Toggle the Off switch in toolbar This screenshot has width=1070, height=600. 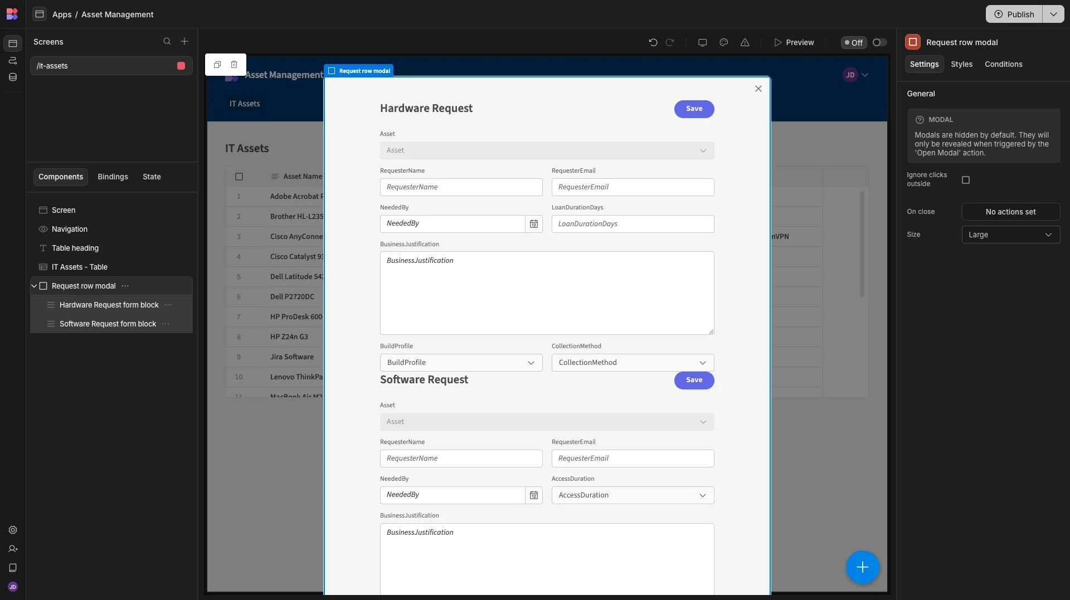click(x=879, y=42)
